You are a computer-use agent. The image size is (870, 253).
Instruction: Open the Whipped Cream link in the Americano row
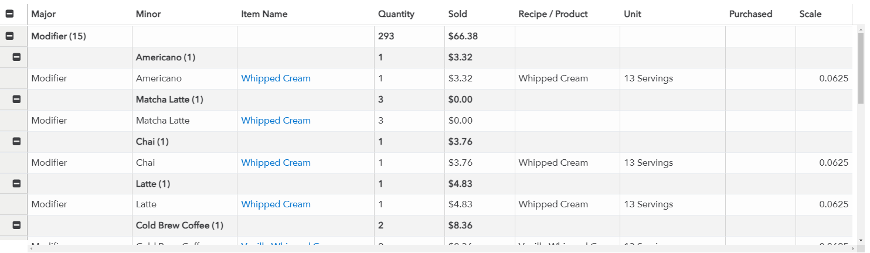coord(276,78)
